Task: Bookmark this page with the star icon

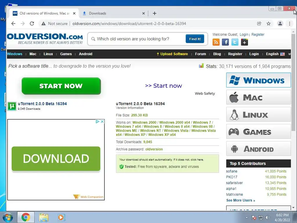Action: coord(268,24)
